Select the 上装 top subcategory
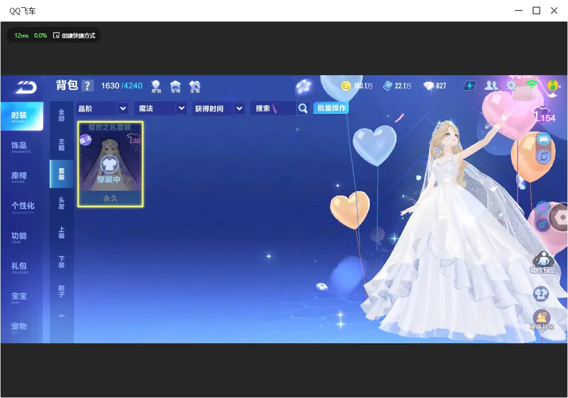 pyautogui.click(x=61, y=233)
